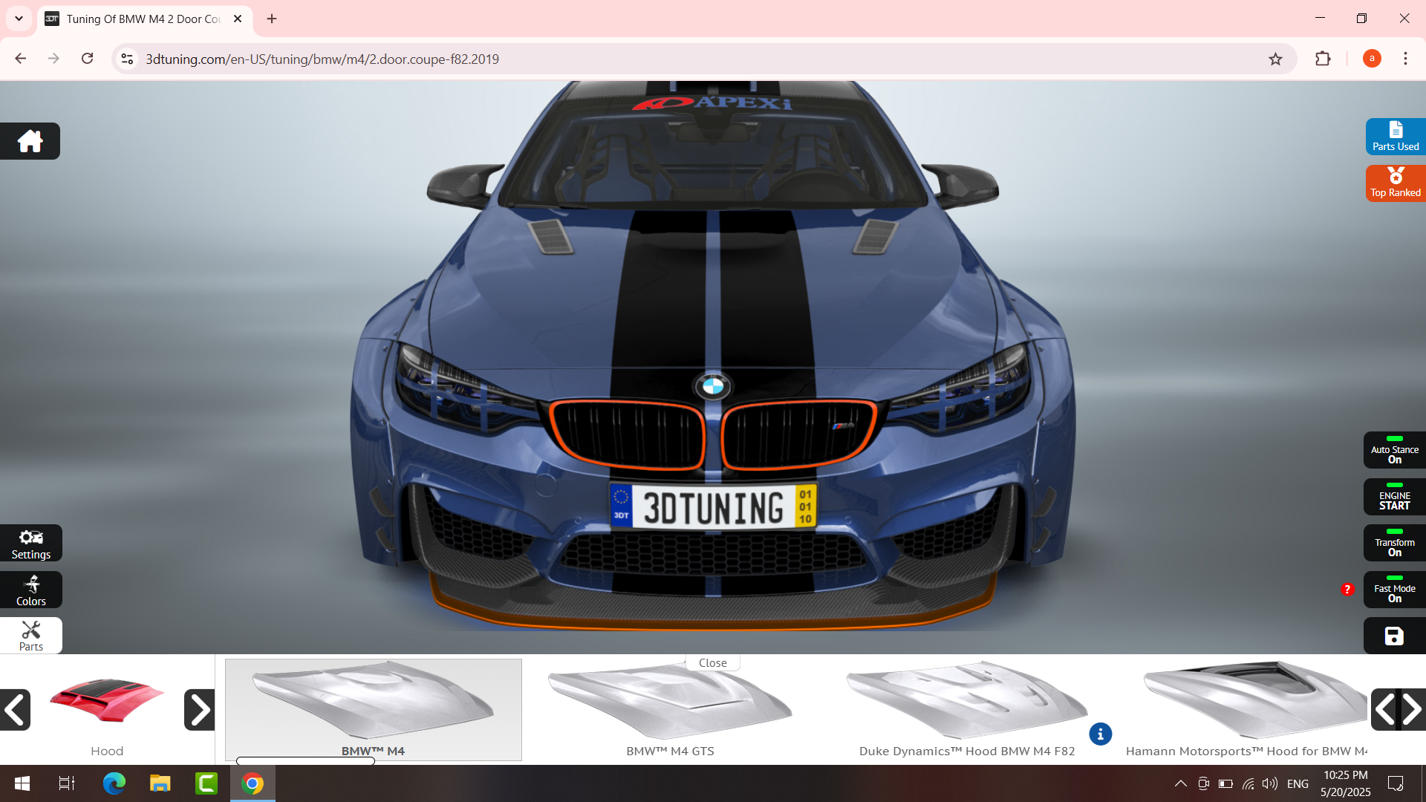Screen dimensions: 1426x802
Task: Toggle Fast Mode off
Action: point(1394,590)
